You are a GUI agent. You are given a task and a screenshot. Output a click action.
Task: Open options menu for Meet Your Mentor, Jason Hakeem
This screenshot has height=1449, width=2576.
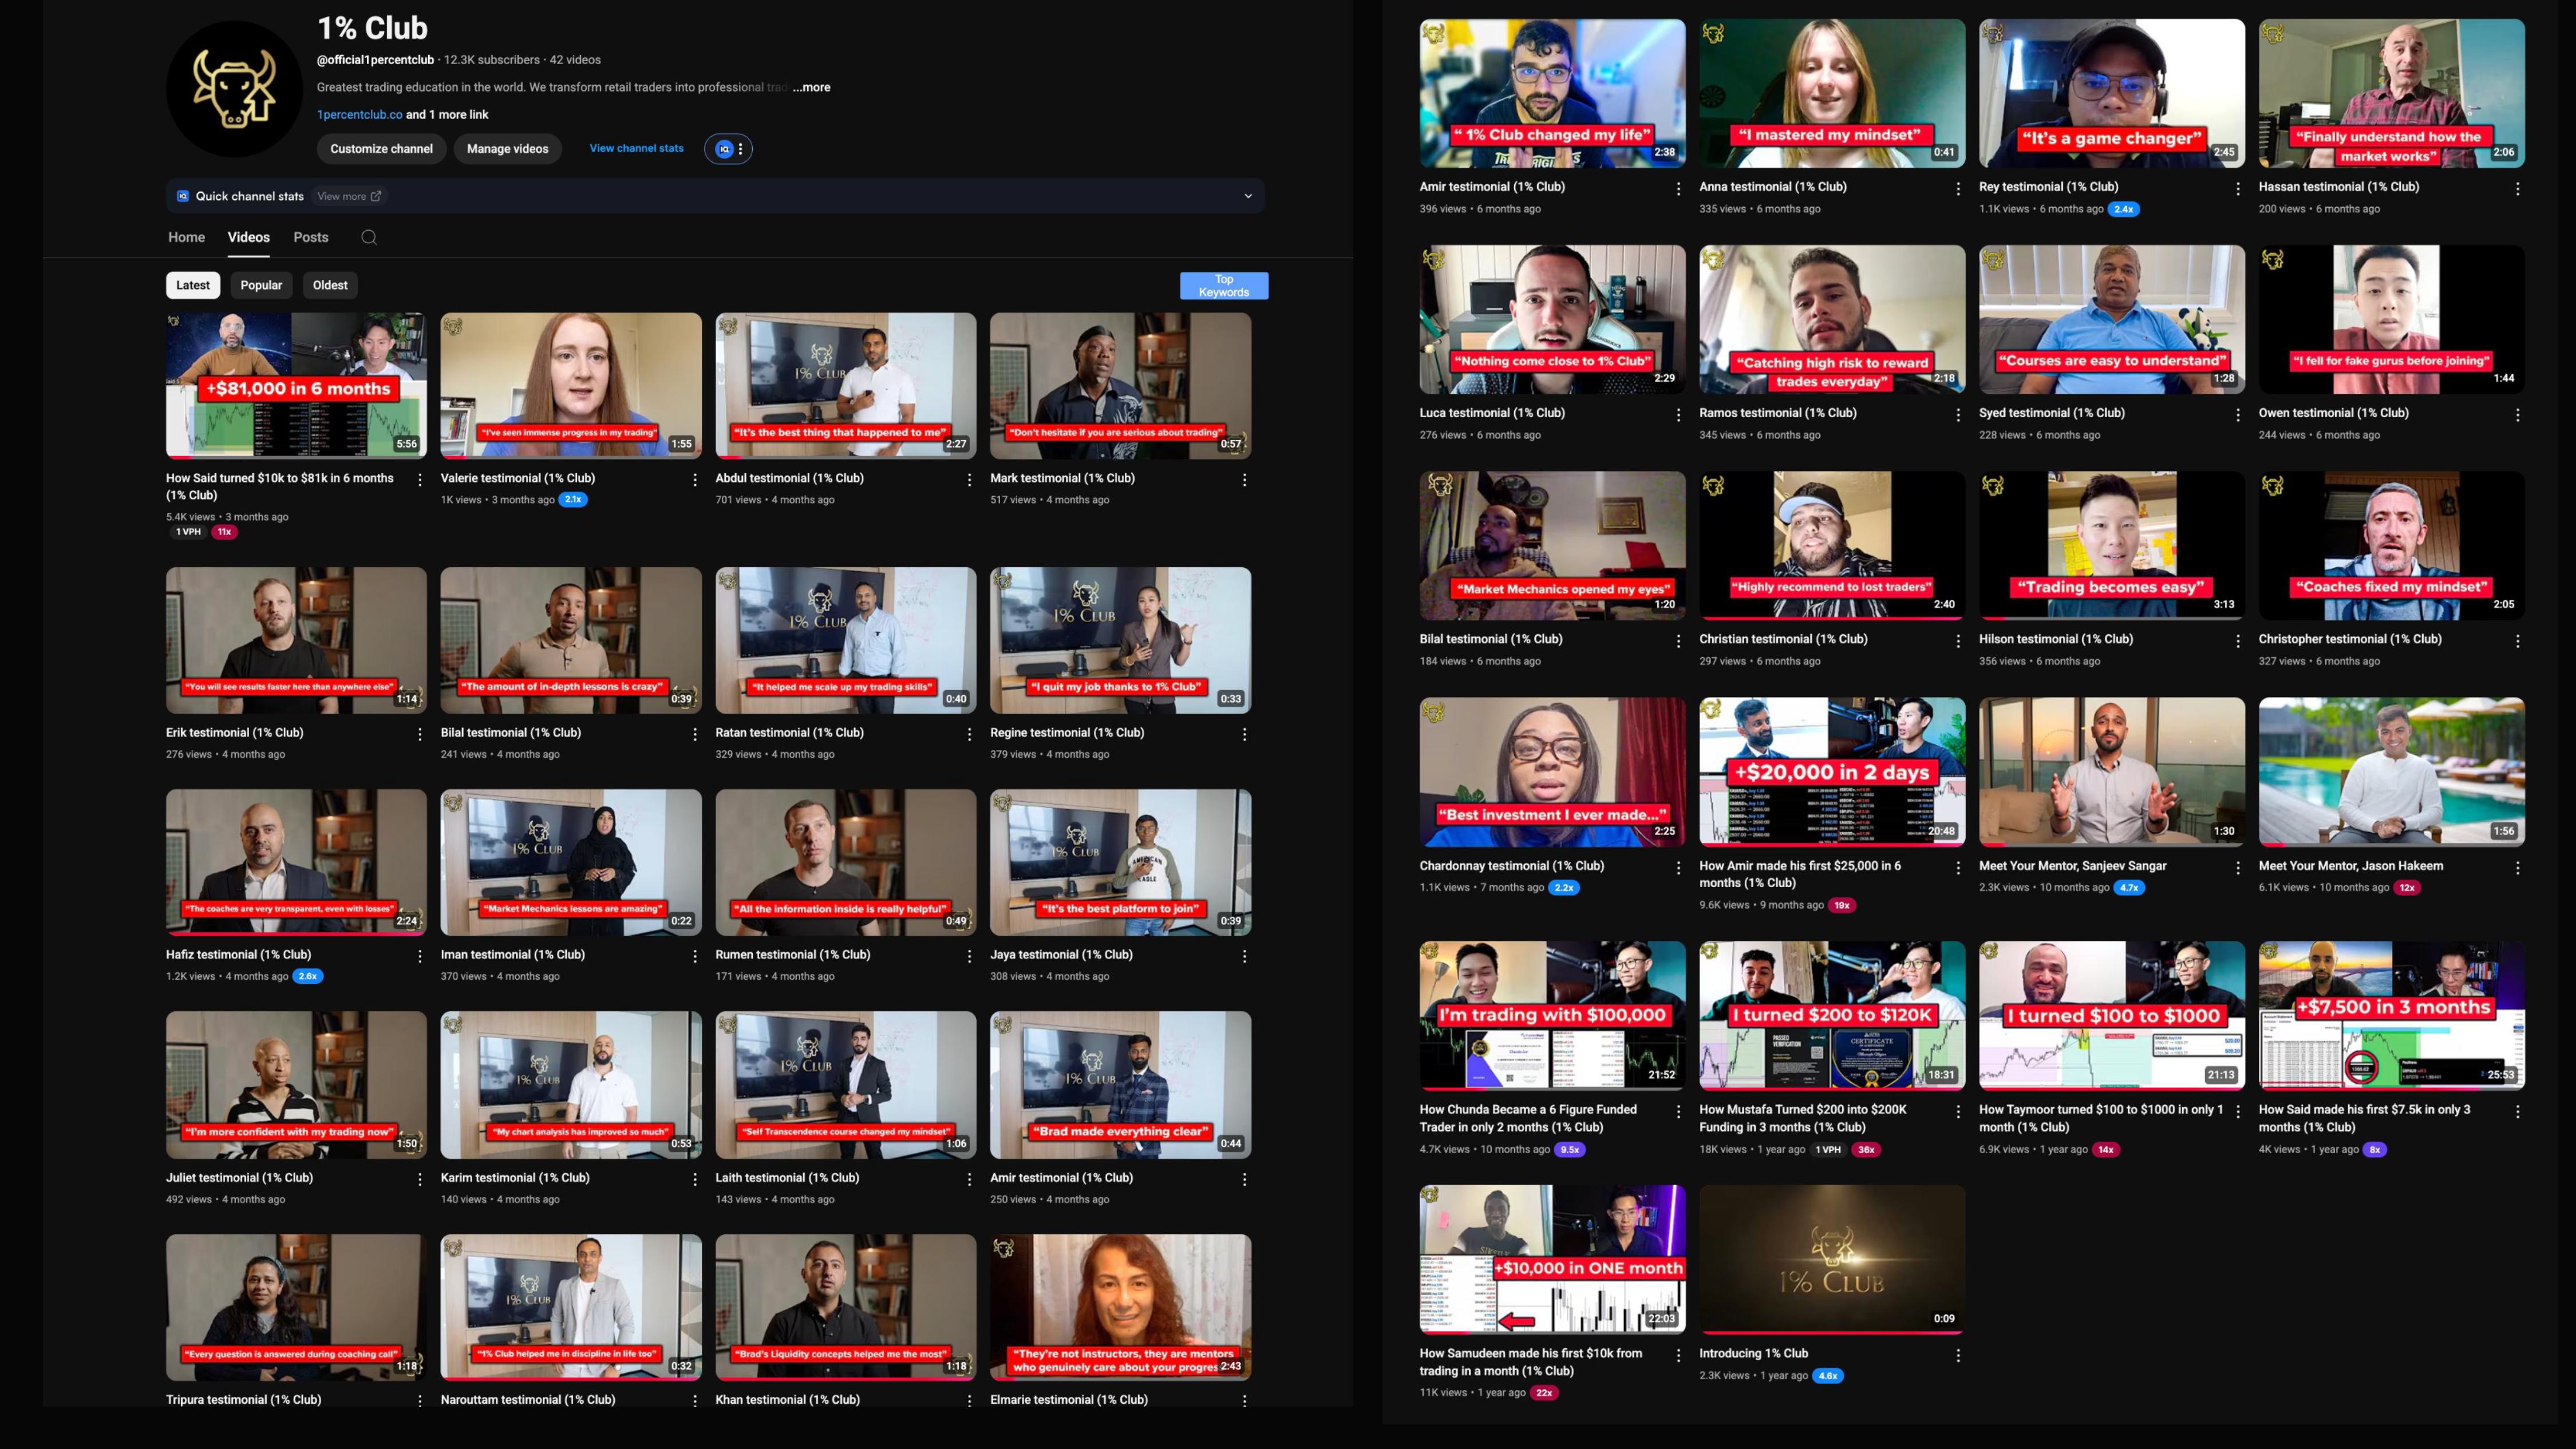point(2518,867)
